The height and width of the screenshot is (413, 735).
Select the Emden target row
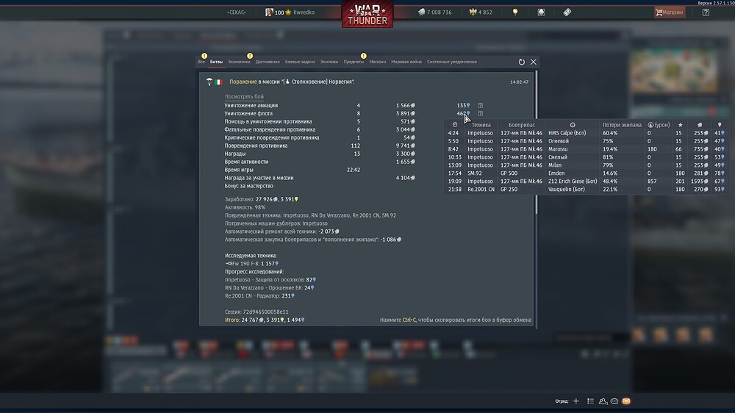tap(586, 173)
